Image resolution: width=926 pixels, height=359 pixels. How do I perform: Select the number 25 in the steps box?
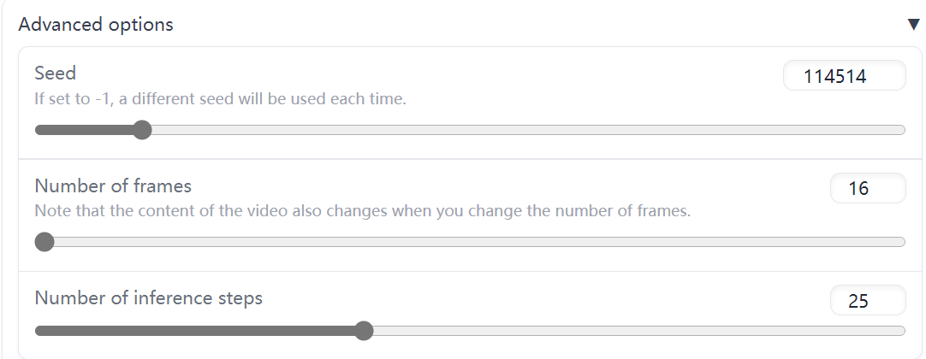pyautogui.click(x=858, y=301)
